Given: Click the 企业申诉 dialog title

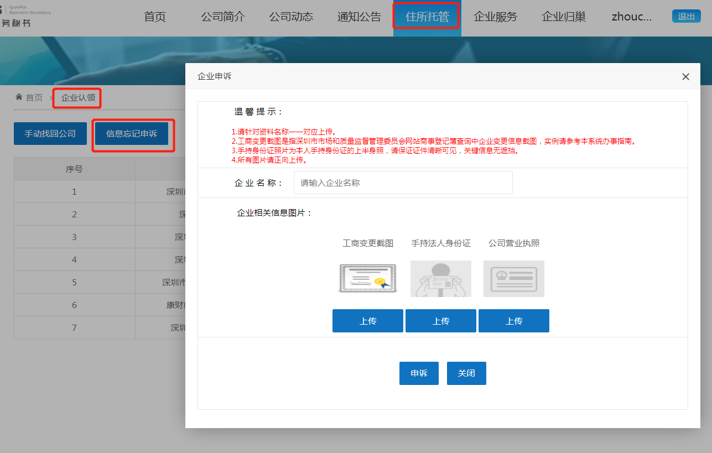Looking at the screenshot, I should click(x=215, y=76).
